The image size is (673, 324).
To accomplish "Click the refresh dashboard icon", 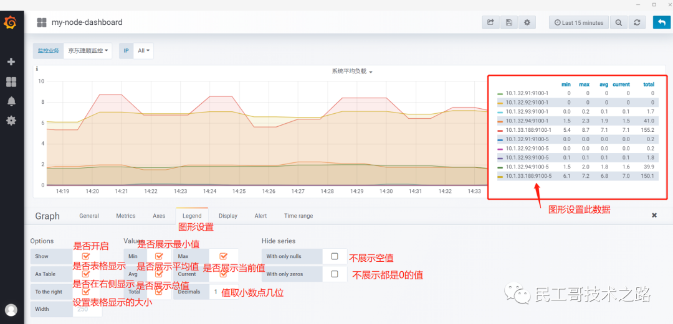I will [637, 23].
